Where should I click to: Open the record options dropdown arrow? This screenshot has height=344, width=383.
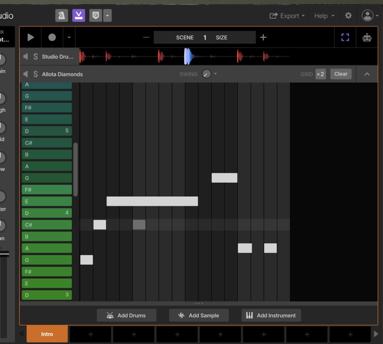[69, 37]
